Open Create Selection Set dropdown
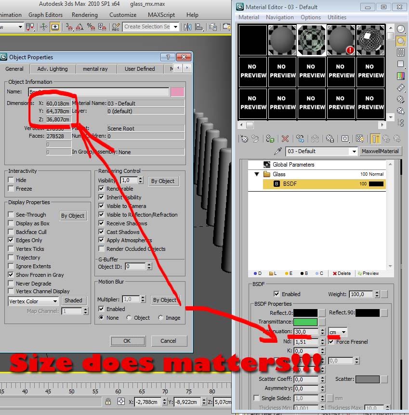The width and height of the screenshot is (409, 415). (x=176, y=27)
